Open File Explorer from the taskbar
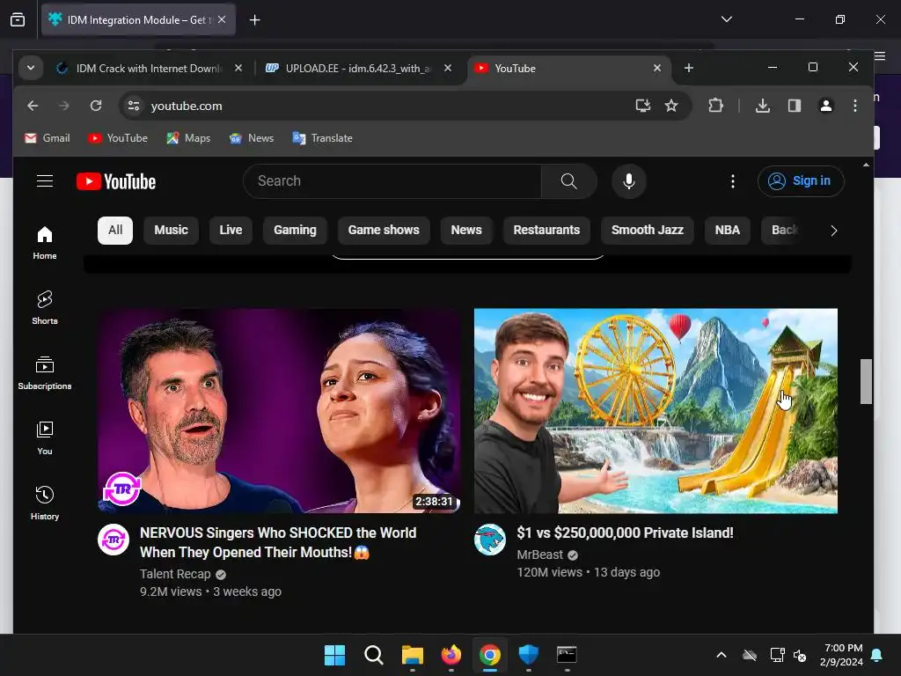This screenshot has width=901, height=676. coord(412,655)
